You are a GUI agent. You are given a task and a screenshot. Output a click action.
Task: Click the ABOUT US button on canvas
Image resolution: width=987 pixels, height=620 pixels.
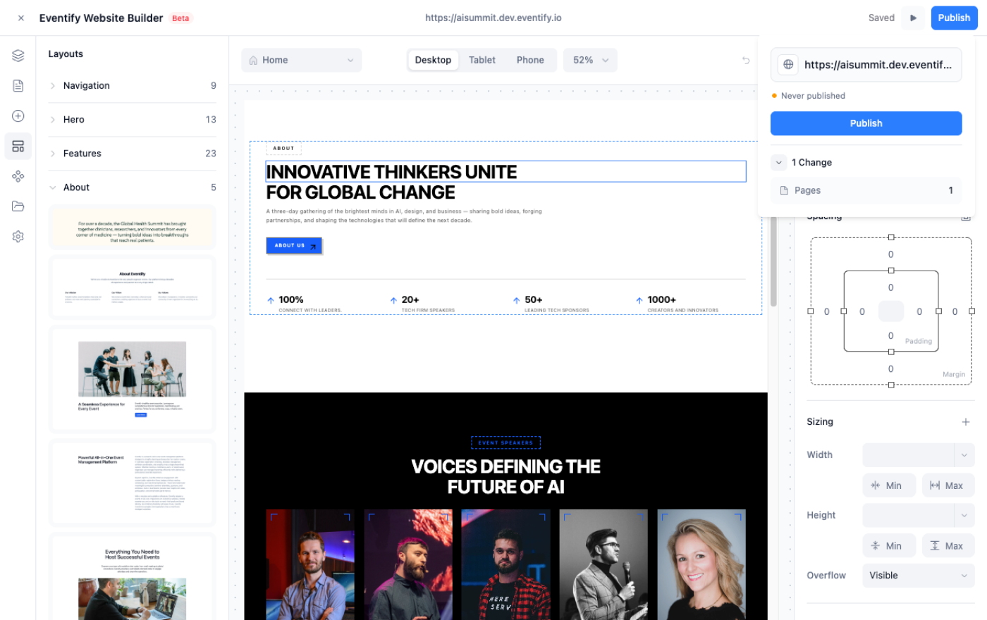[294, 246]
